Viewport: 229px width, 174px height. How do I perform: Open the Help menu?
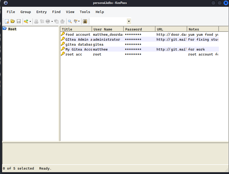[x=100, y=12]
